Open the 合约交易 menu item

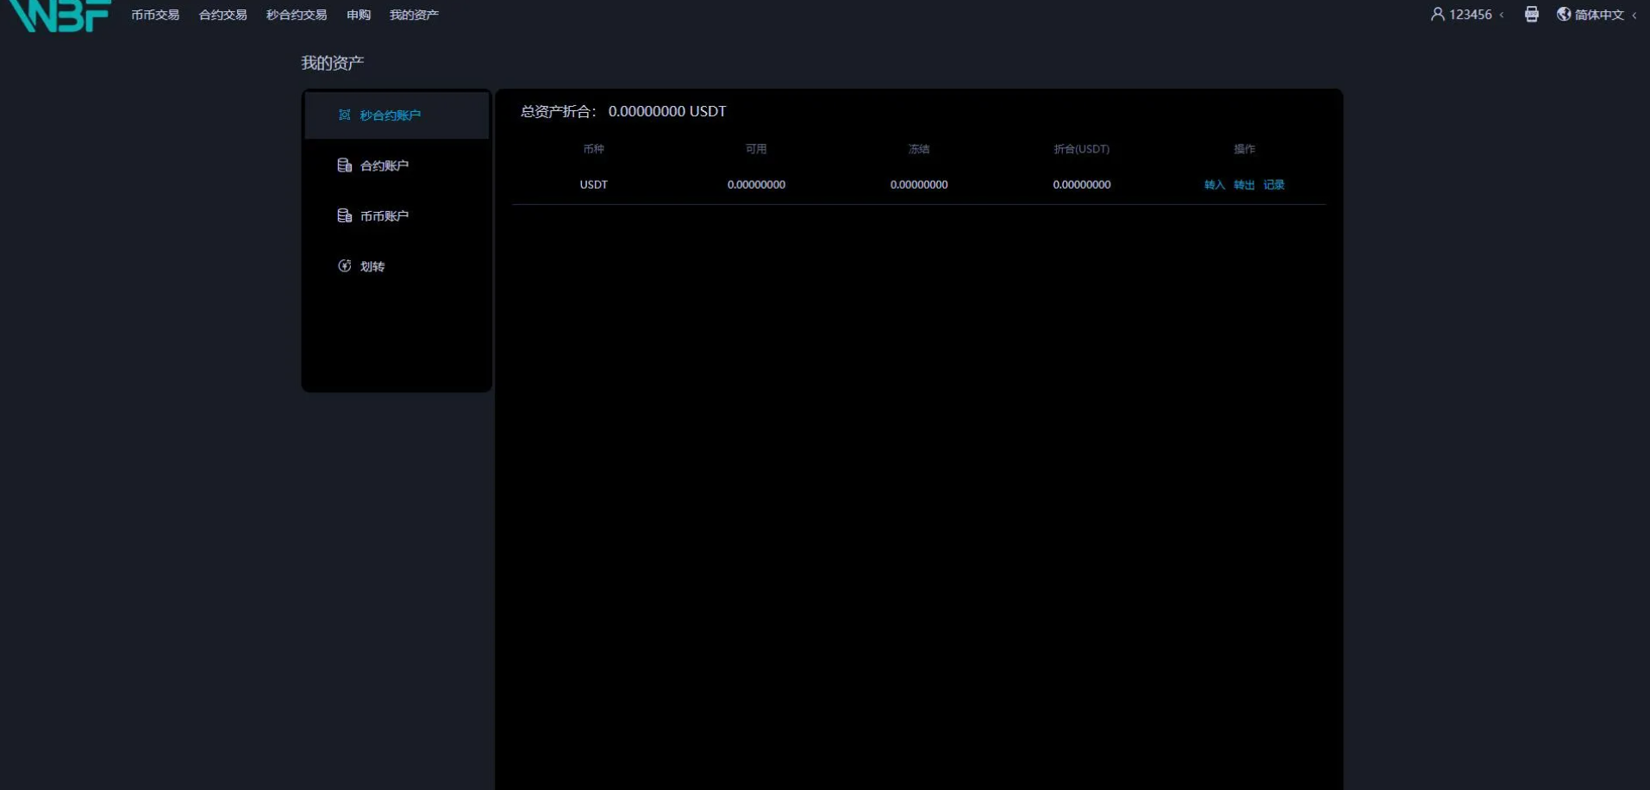tap(222, 15)
